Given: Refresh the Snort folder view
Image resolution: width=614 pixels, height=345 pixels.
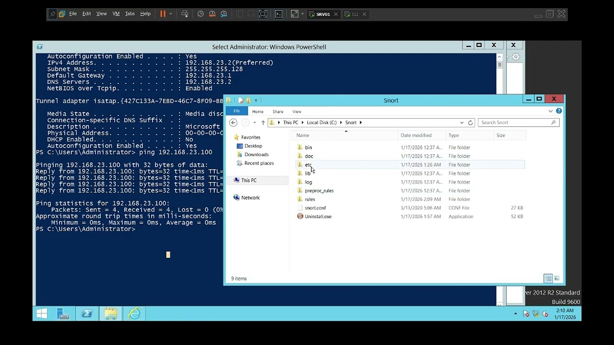Looking at the screenshot, I should 470,123.
